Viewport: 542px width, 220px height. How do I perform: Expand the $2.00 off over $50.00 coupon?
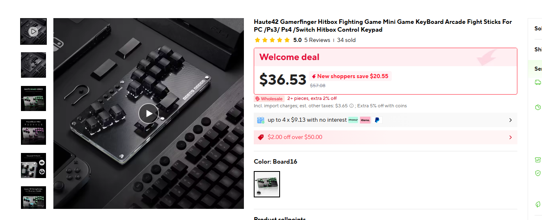[386, 137]
